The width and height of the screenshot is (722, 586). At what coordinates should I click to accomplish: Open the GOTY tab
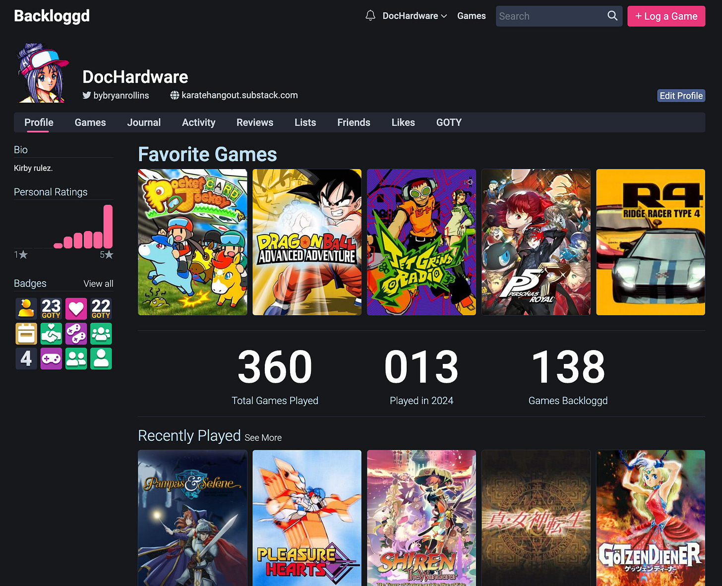point(449,122)
